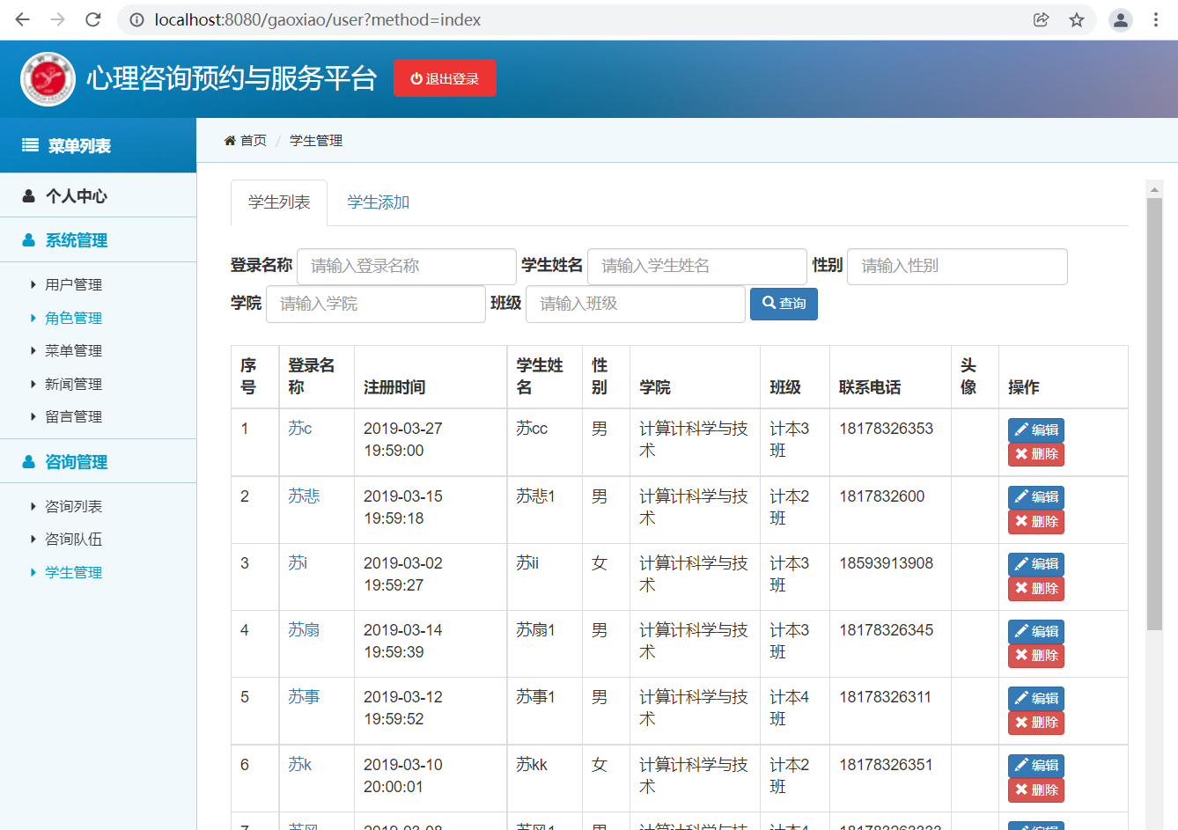Click the share page icon in address bar
Image resolution: width=1178 pixels, height=830 pixels.
tap(1041, 19)
